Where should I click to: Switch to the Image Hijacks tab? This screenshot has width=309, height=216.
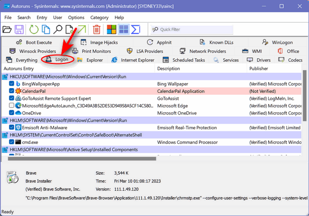point(99,42)
